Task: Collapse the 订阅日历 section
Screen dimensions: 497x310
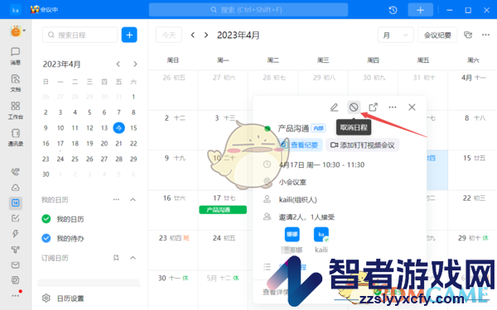Action: pos(133,258)
